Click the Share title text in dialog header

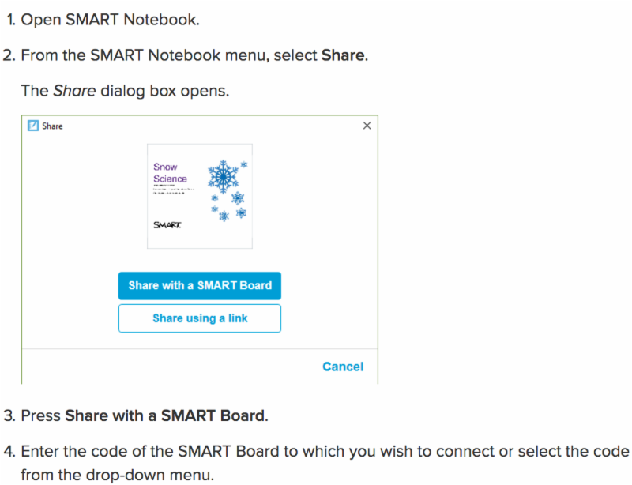pos(53,126)
